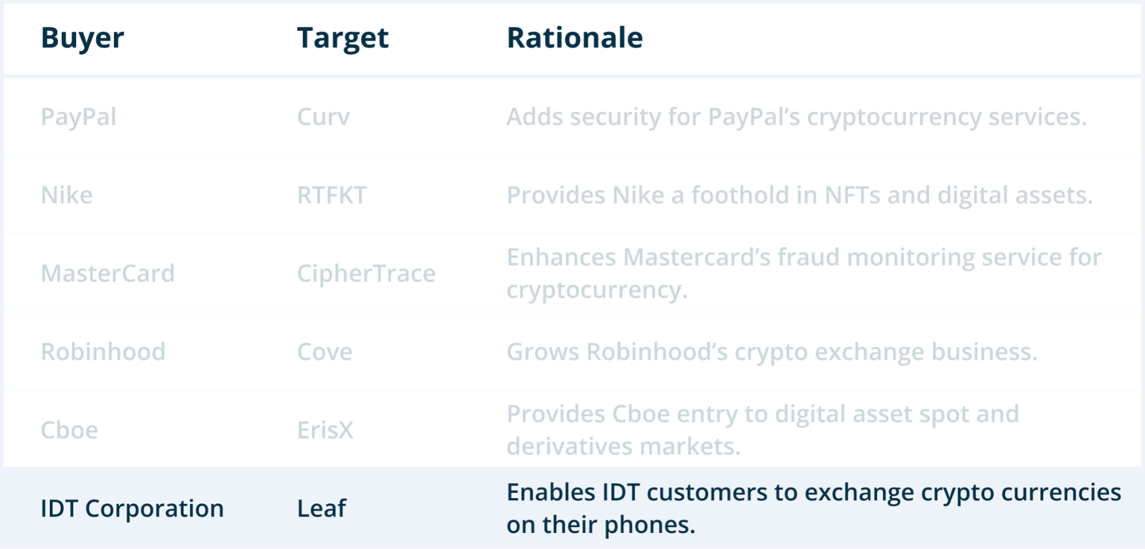Click the CipherTrace target cell
The height and width of the screenshot is (549, 1145).
(366, 274)
